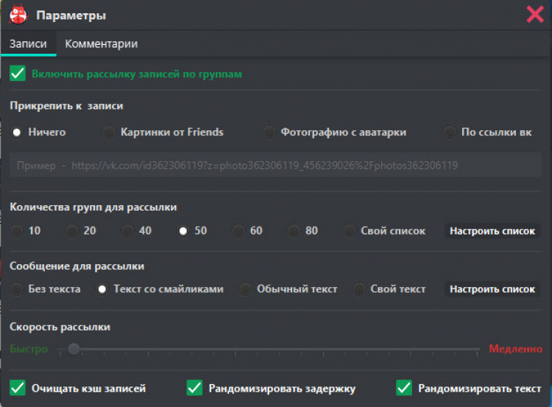Set group count to 10
The width and height of the screenshot is (552, 407).
pyautogui.click(x=16, y=231)
